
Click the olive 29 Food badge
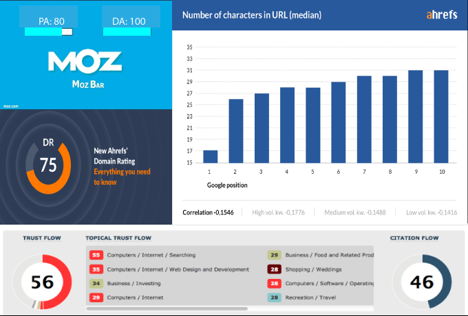pos(275,255)
